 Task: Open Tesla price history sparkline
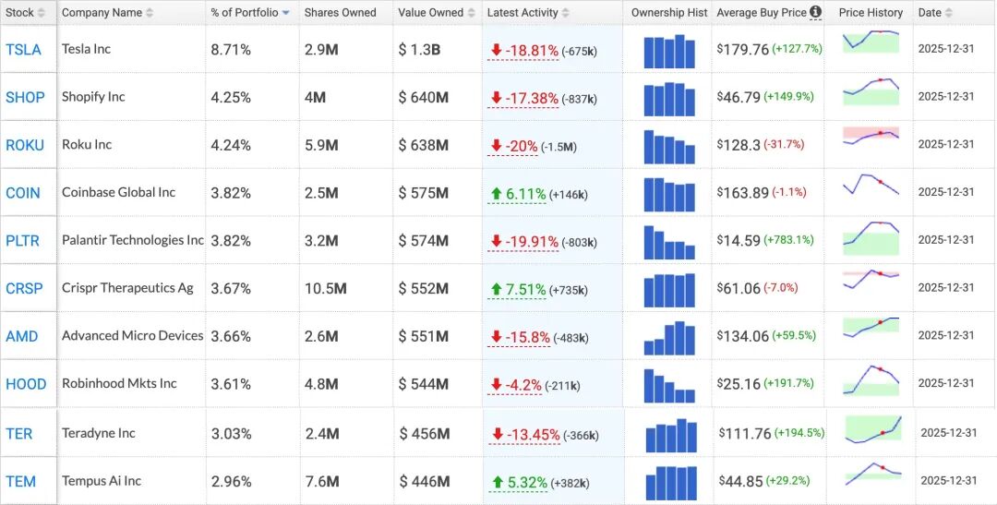(x=871, y=42)
